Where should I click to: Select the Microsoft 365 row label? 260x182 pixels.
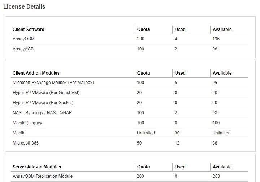click(25, 143)
